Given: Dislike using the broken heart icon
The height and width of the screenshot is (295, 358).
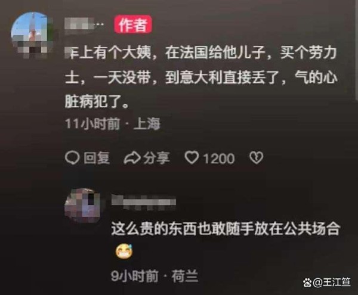Looking at the screenshot, I should coord(256,158).
